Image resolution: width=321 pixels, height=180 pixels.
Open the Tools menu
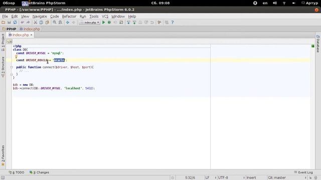click(x=94, y=16)
